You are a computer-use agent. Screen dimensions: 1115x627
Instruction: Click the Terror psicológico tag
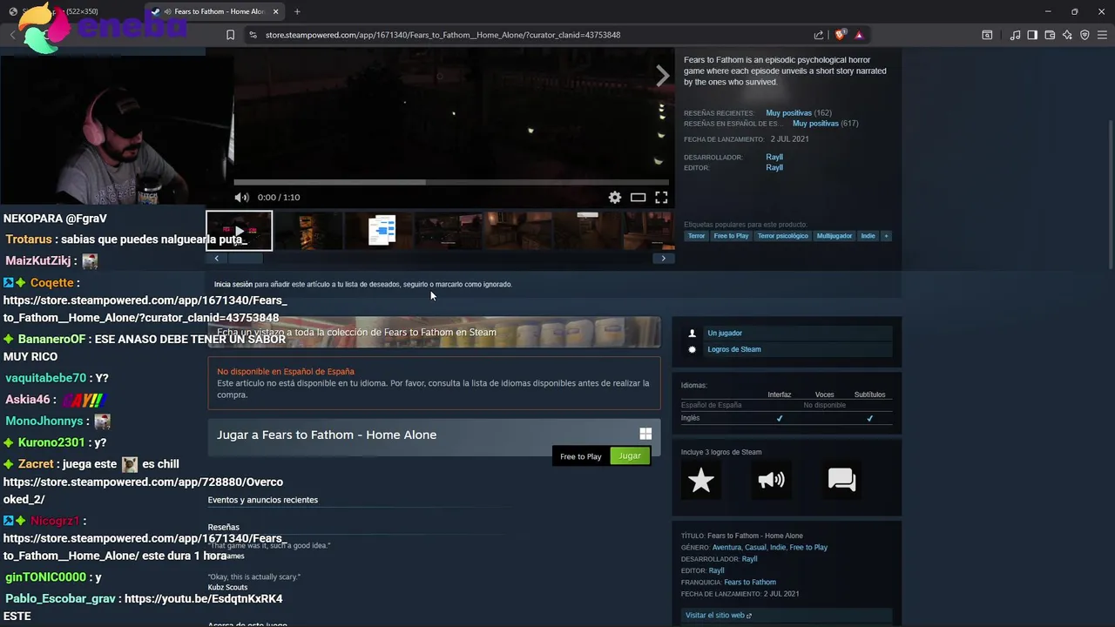point(782,236)
